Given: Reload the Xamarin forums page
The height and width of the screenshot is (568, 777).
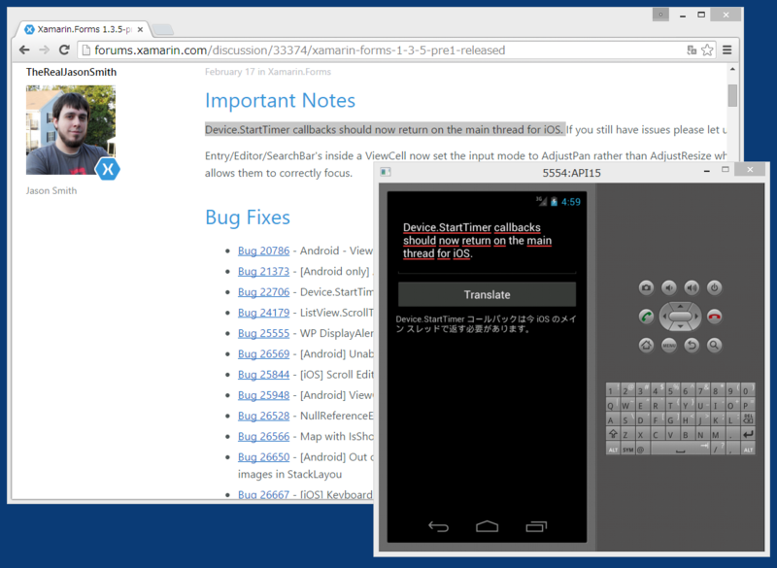Looking at the screenshot, I should click(x=64, y=50).
